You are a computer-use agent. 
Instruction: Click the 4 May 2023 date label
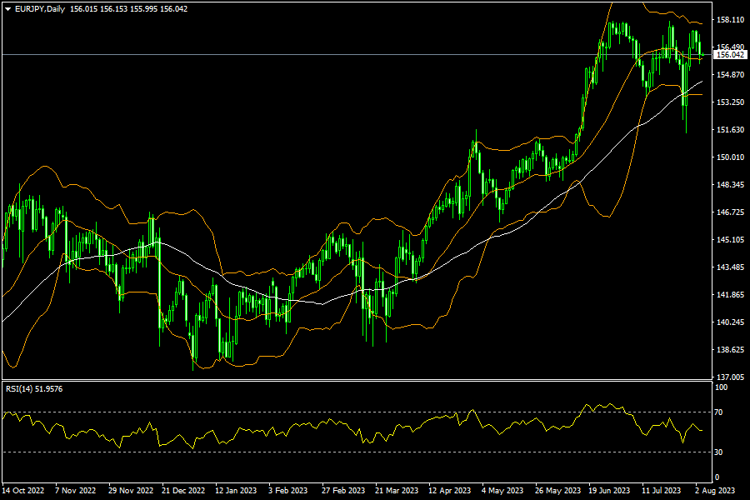coord(502,491)
